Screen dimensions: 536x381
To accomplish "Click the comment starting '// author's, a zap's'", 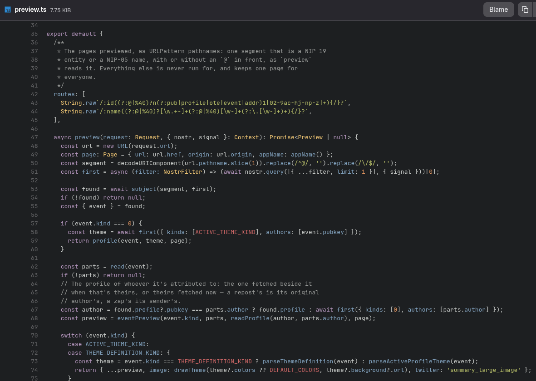I will [x=121, y=301].
